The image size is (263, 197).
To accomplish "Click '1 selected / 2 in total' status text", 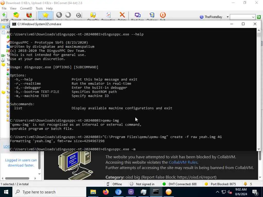I will point(15,184).
